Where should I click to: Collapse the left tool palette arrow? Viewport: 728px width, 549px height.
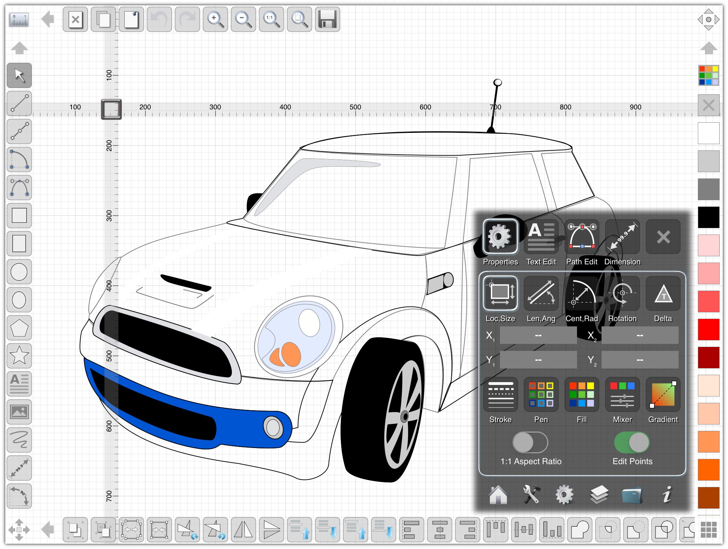(x=19, y=48)
